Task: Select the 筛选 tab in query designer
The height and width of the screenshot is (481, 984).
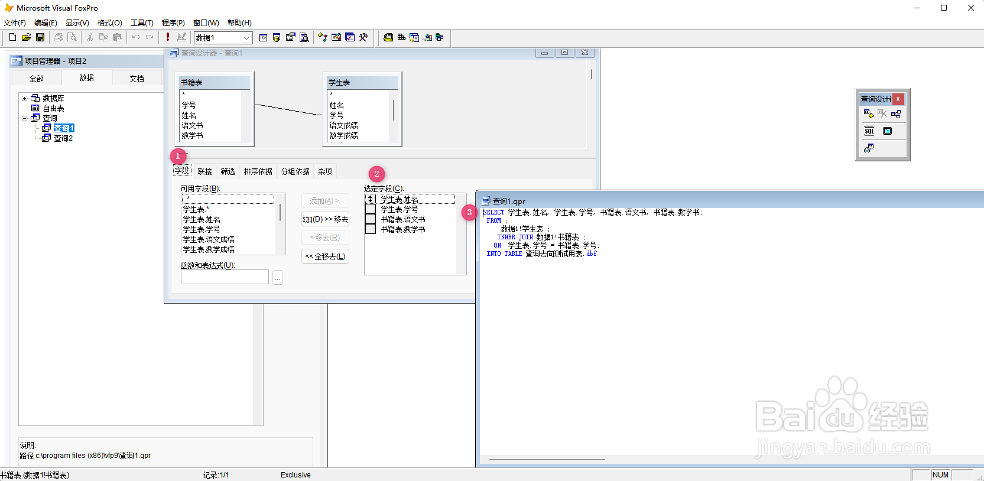Action: (x=228, y=171)
